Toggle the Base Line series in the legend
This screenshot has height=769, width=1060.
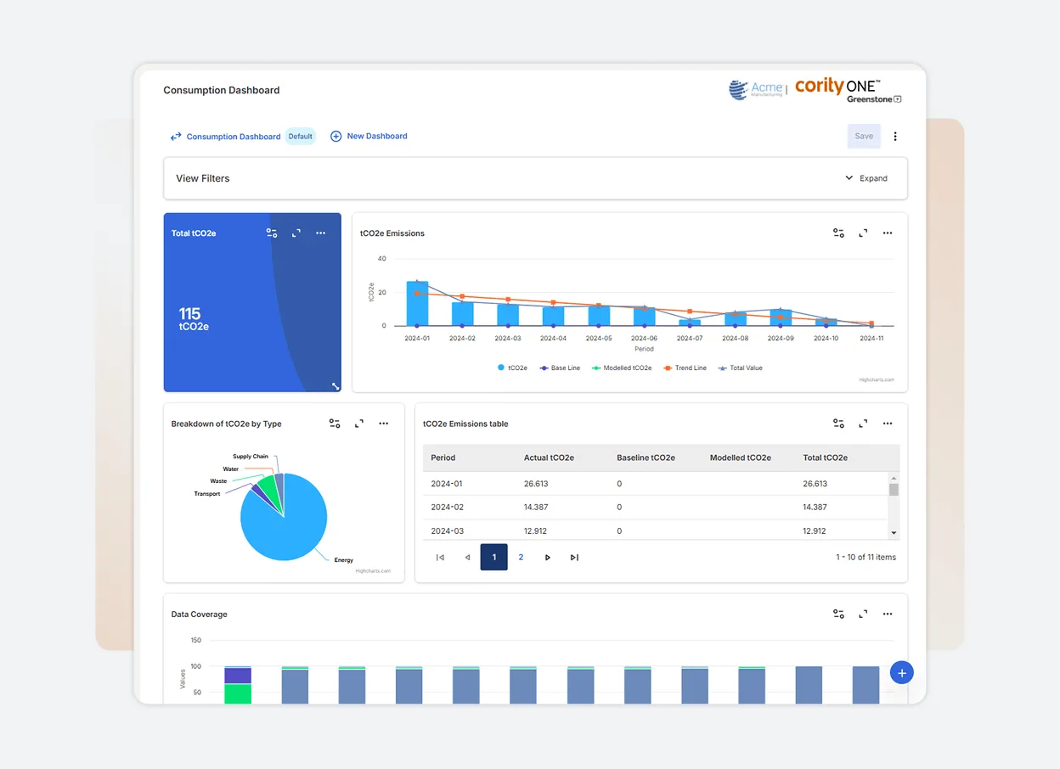click(559, 368)
